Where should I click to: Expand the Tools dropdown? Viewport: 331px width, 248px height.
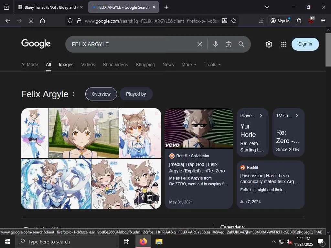[213, 65]
